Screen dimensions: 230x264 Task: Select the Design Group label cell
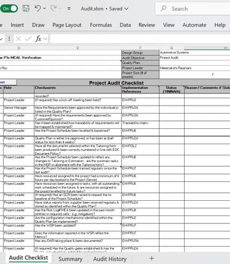pyautogui.click(x=140, y=53)
